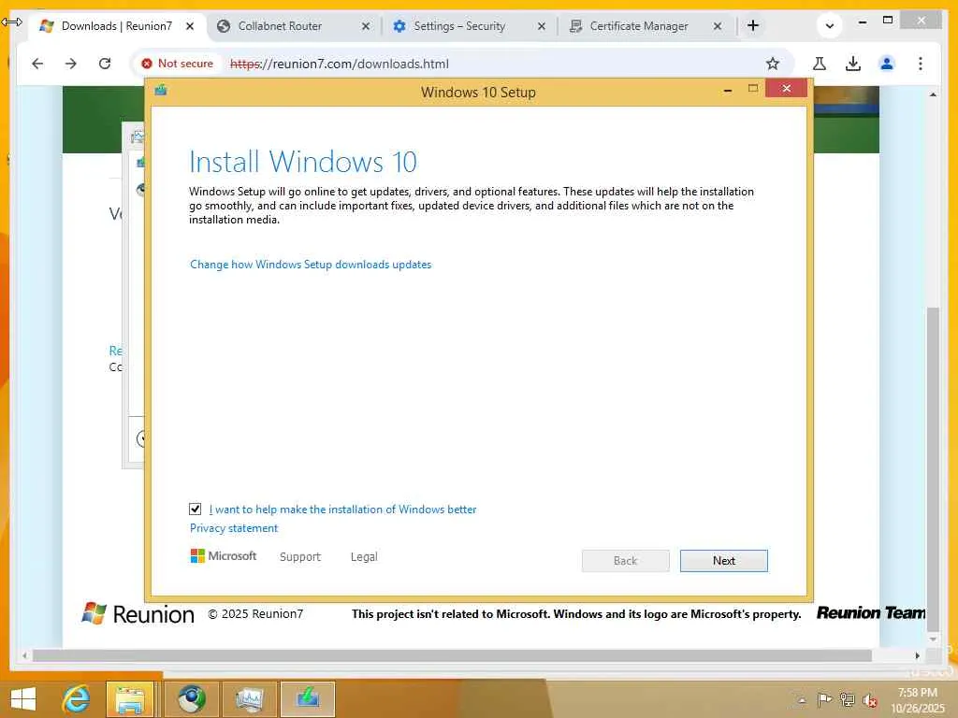Click the greyed-out Back button in Setup
Viewport: 958px width, 718px height.
coord(625,561)
